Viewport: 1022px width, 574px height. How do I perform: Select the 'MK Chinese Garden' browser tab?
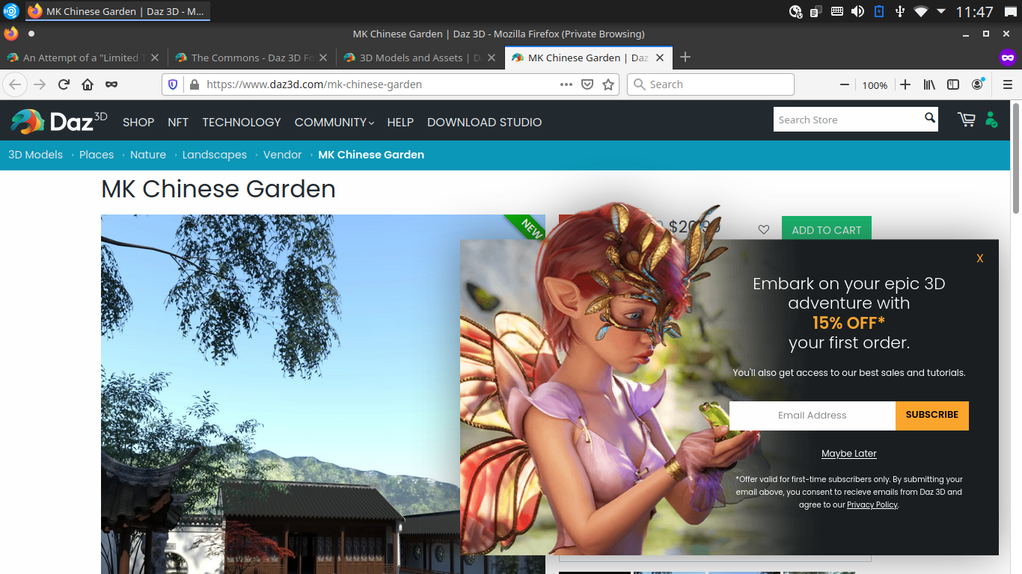click(588, 58)
